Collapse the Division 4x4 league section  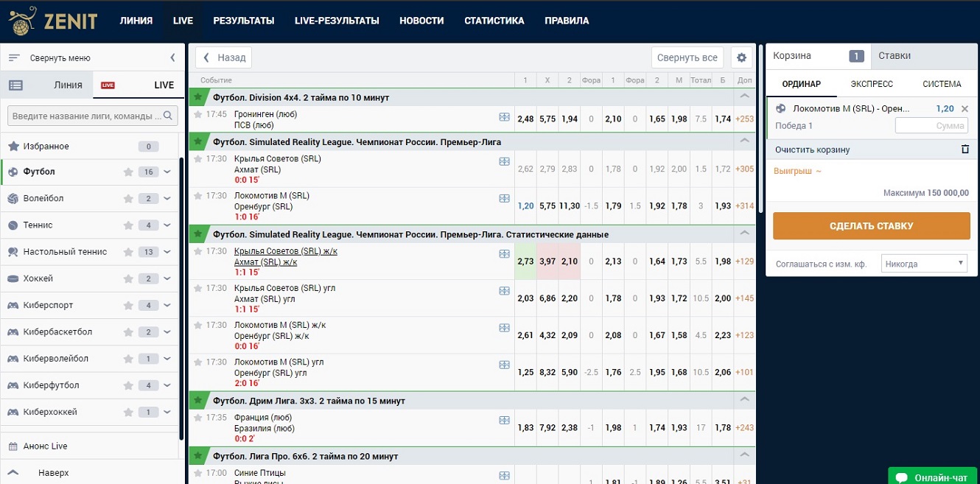pyautogui.click(x=744, y=97)
